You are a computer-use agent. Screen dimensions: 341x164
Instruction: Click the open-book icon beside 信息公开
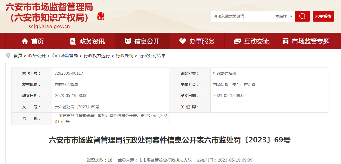[128, 41]
